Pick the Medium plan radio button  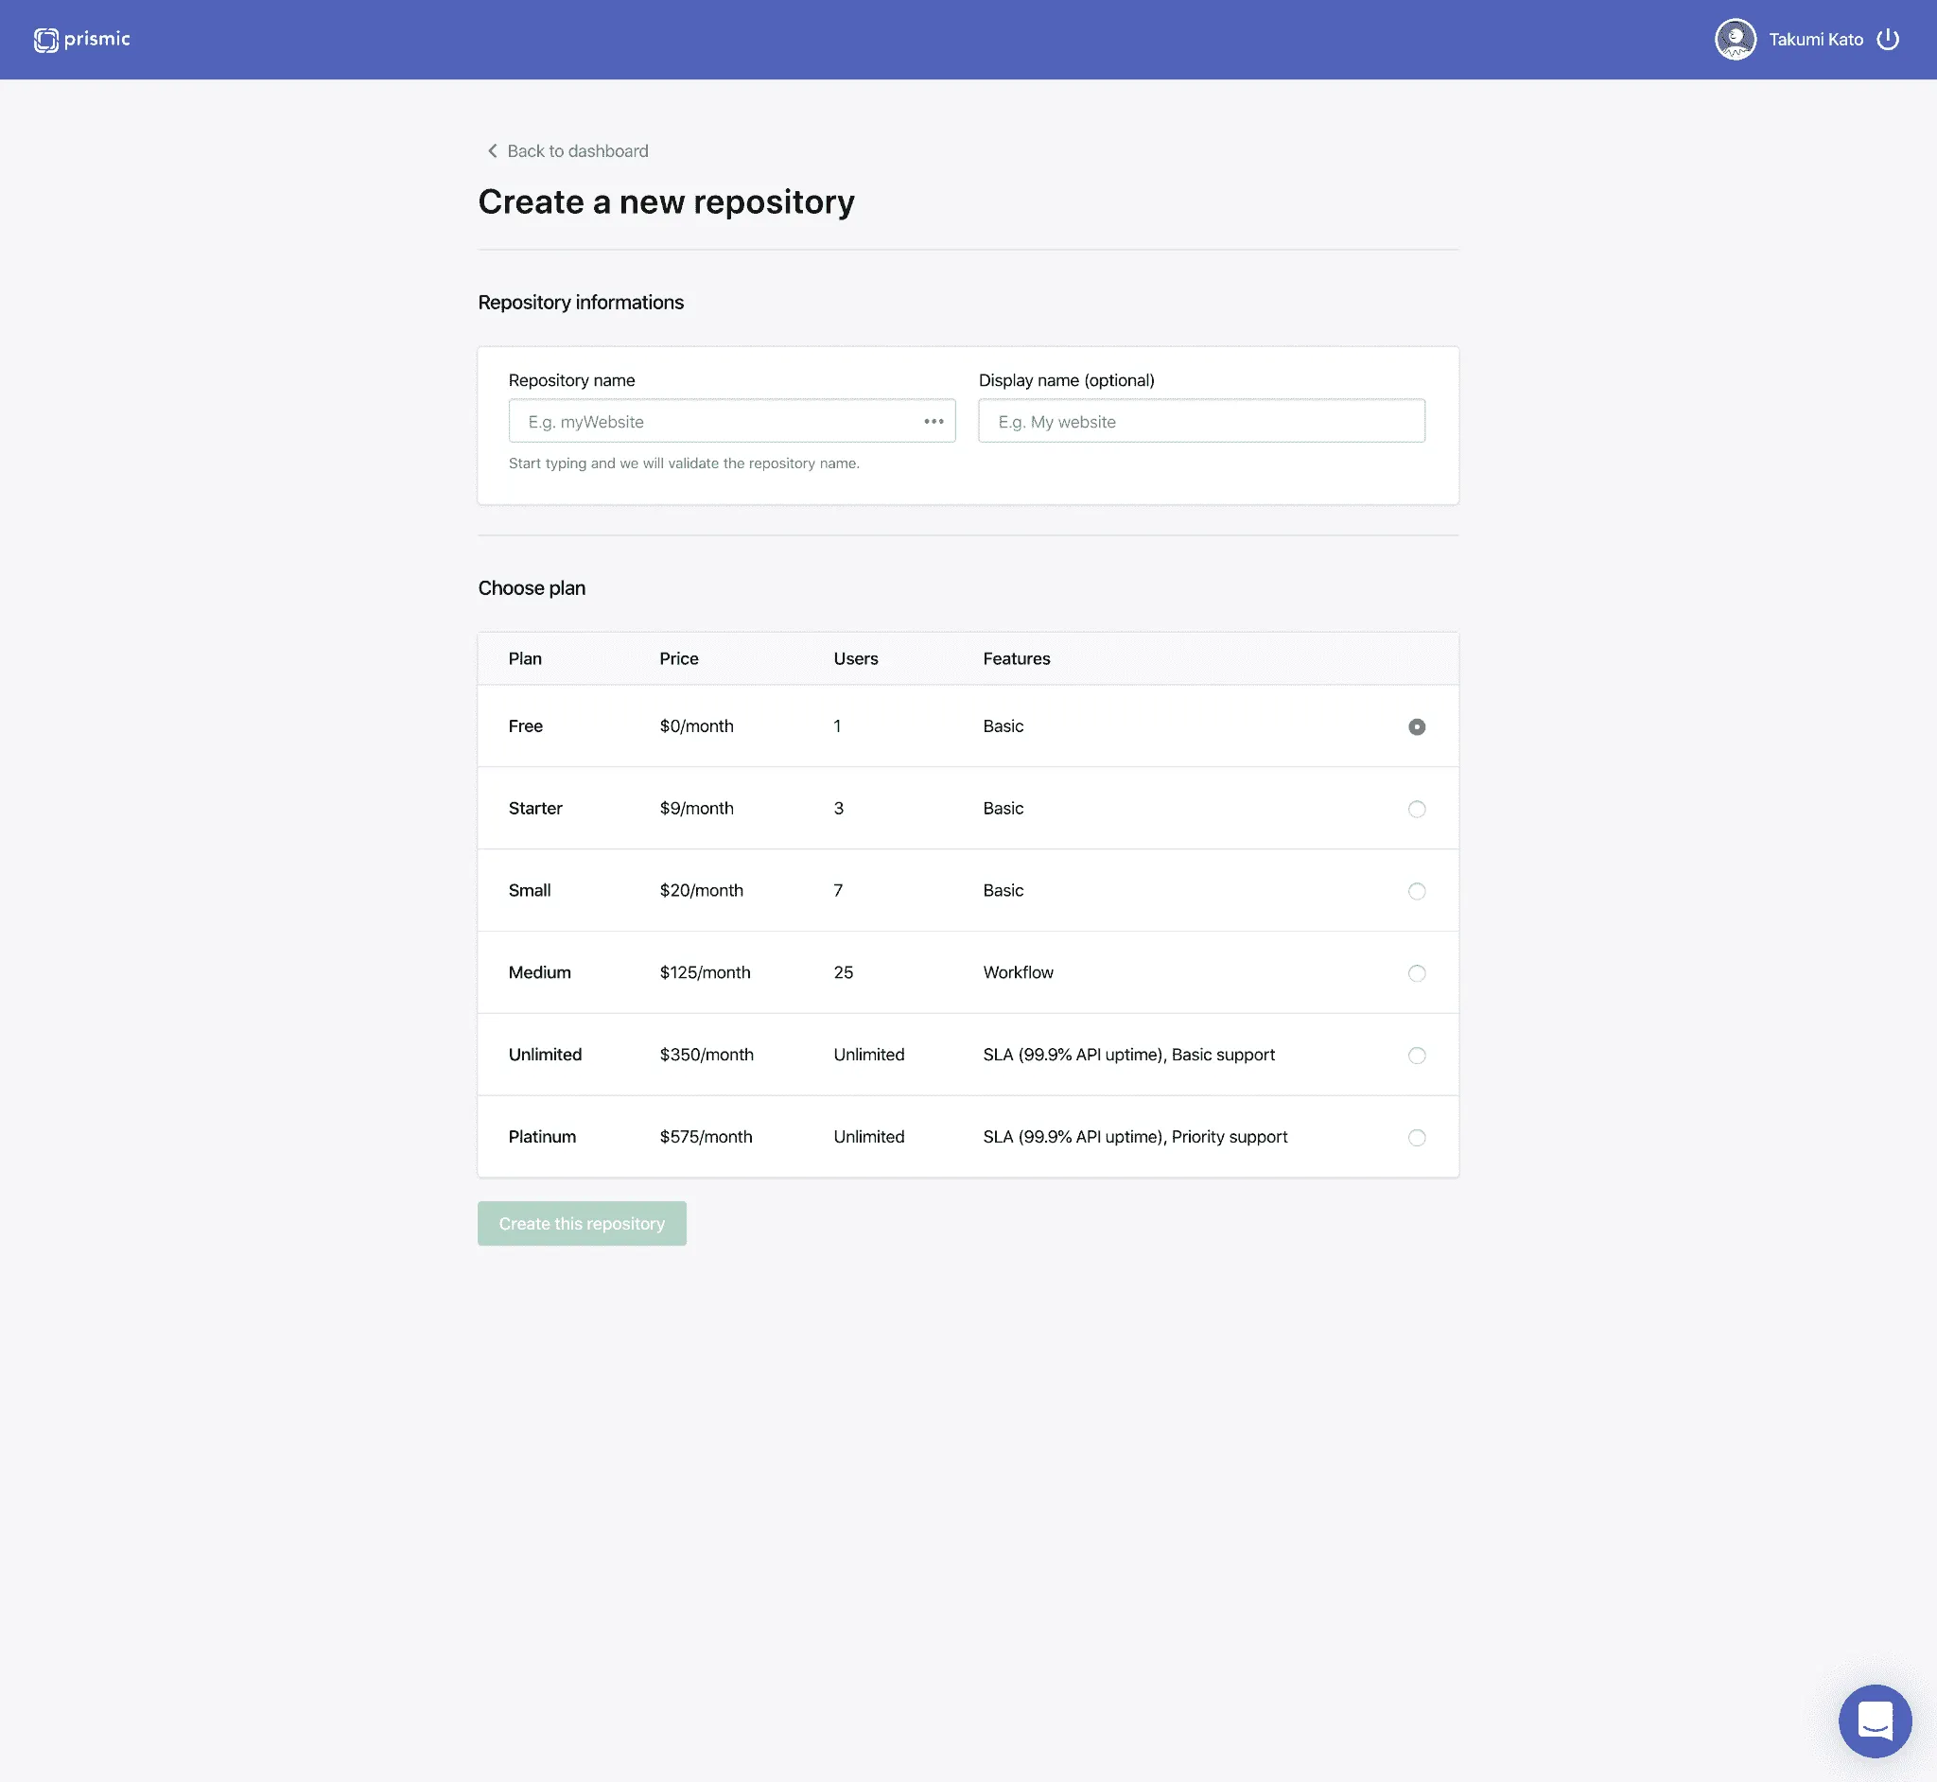[1415, 973]
